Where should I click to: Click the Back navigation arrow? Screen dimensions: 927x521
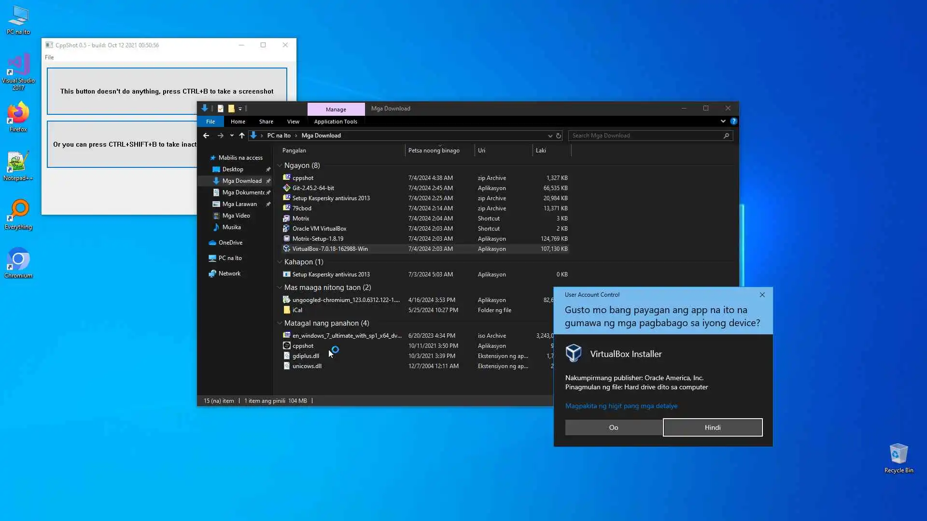(206, 136)
